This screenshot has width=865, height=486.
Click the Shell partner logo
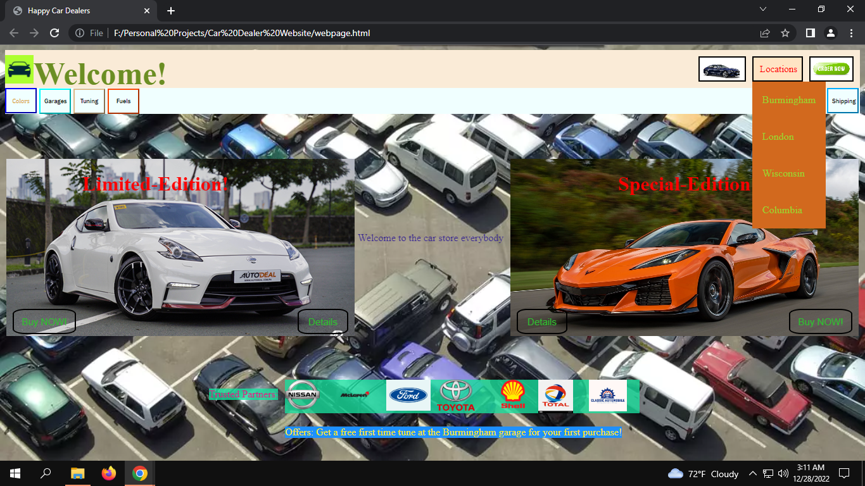513,396
